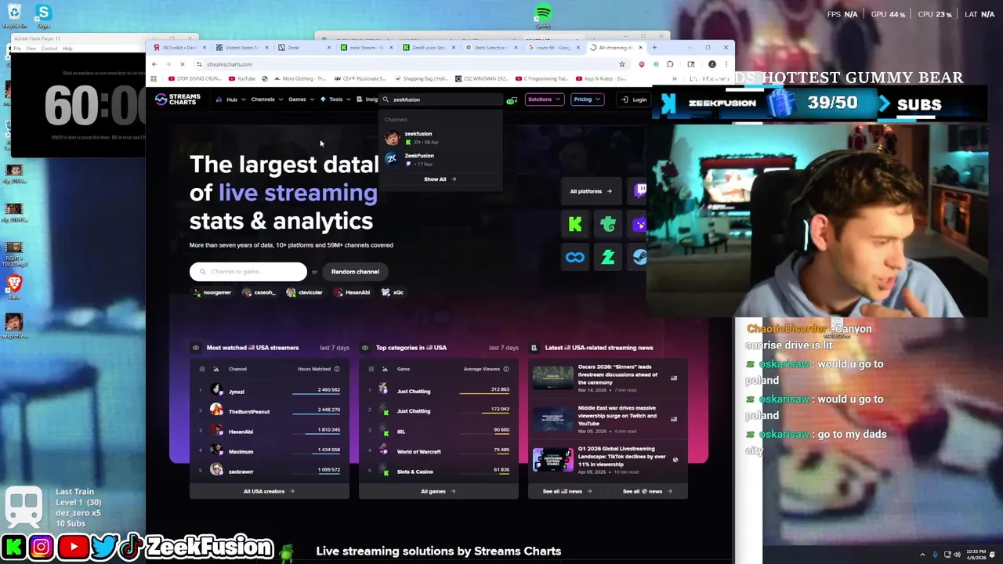This screenshot has height=564, width=1003.
Task: Open Slots & Casino category row
Action: coord(438,472)
